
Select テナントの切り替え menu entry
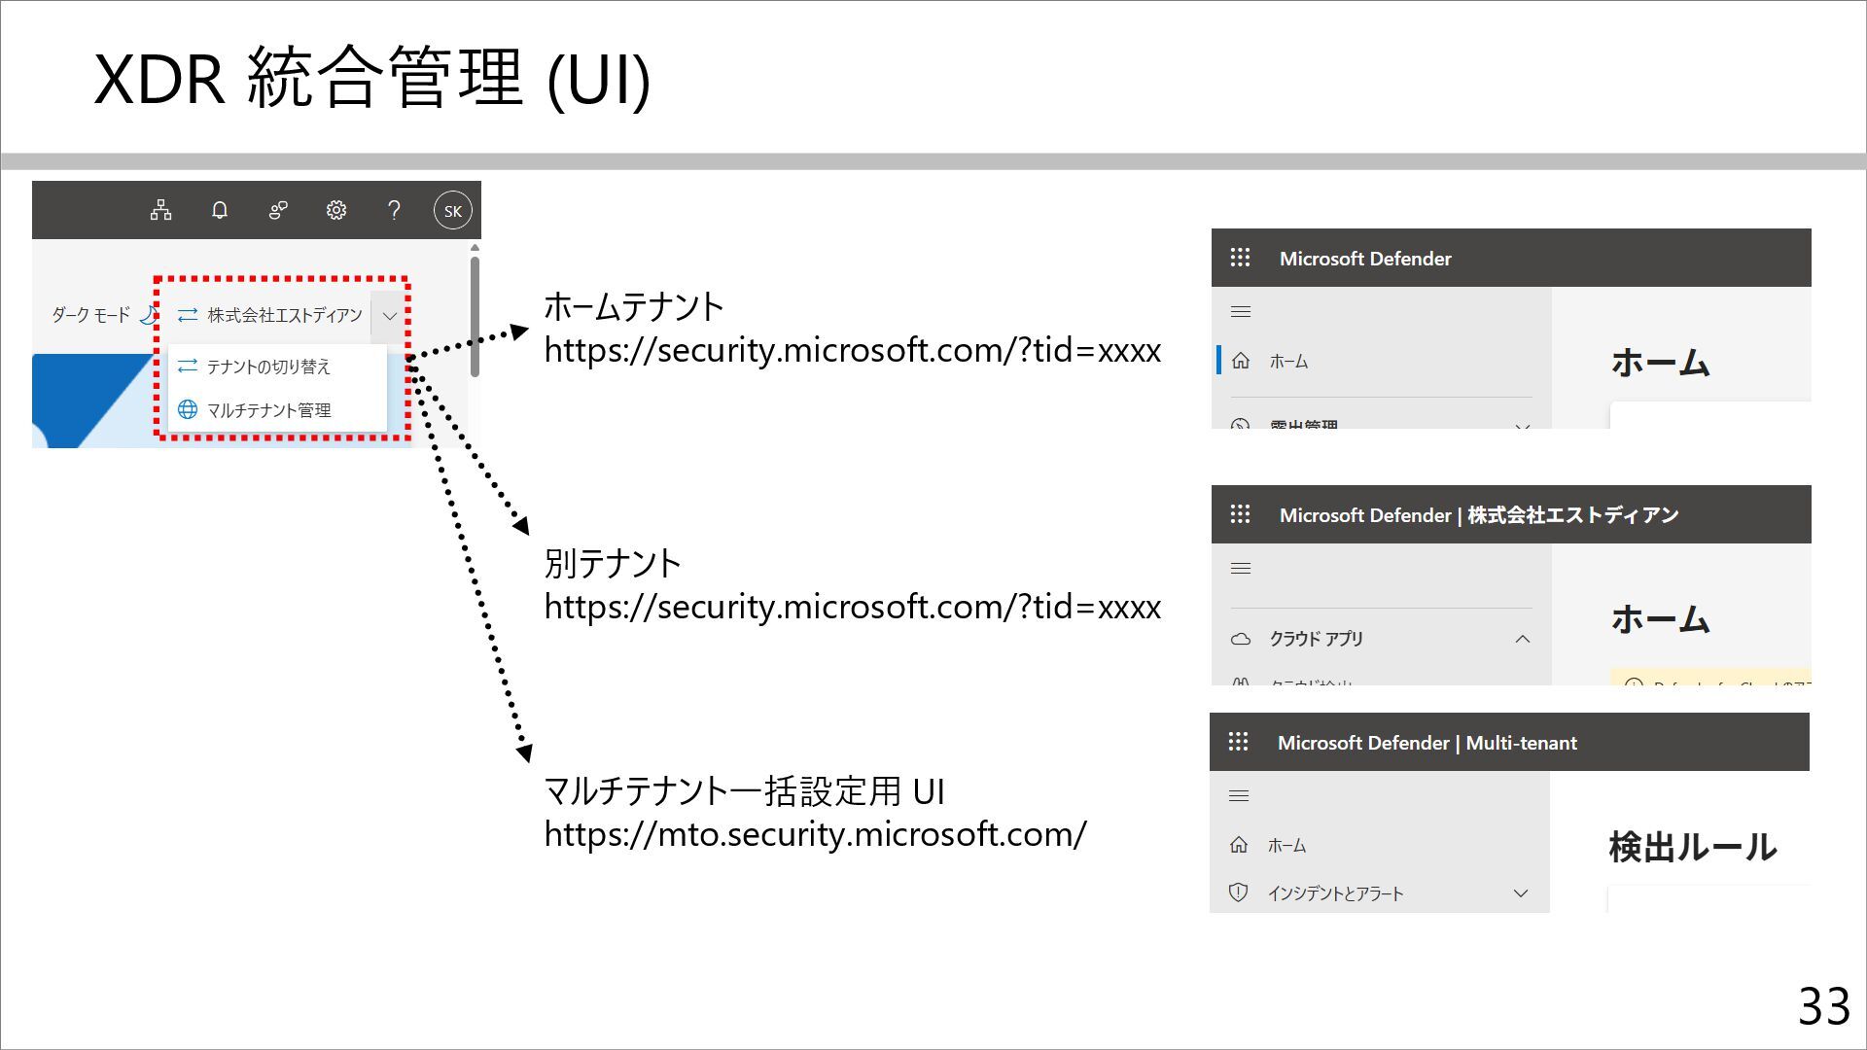277,367
